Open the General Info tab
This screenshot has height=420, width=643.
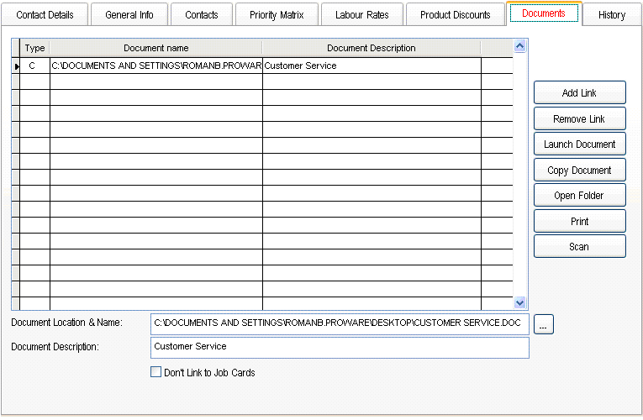129,15
